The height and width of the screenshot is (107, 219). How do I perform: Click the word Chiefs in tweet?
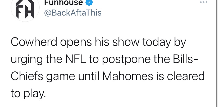[x=27, y=76]
